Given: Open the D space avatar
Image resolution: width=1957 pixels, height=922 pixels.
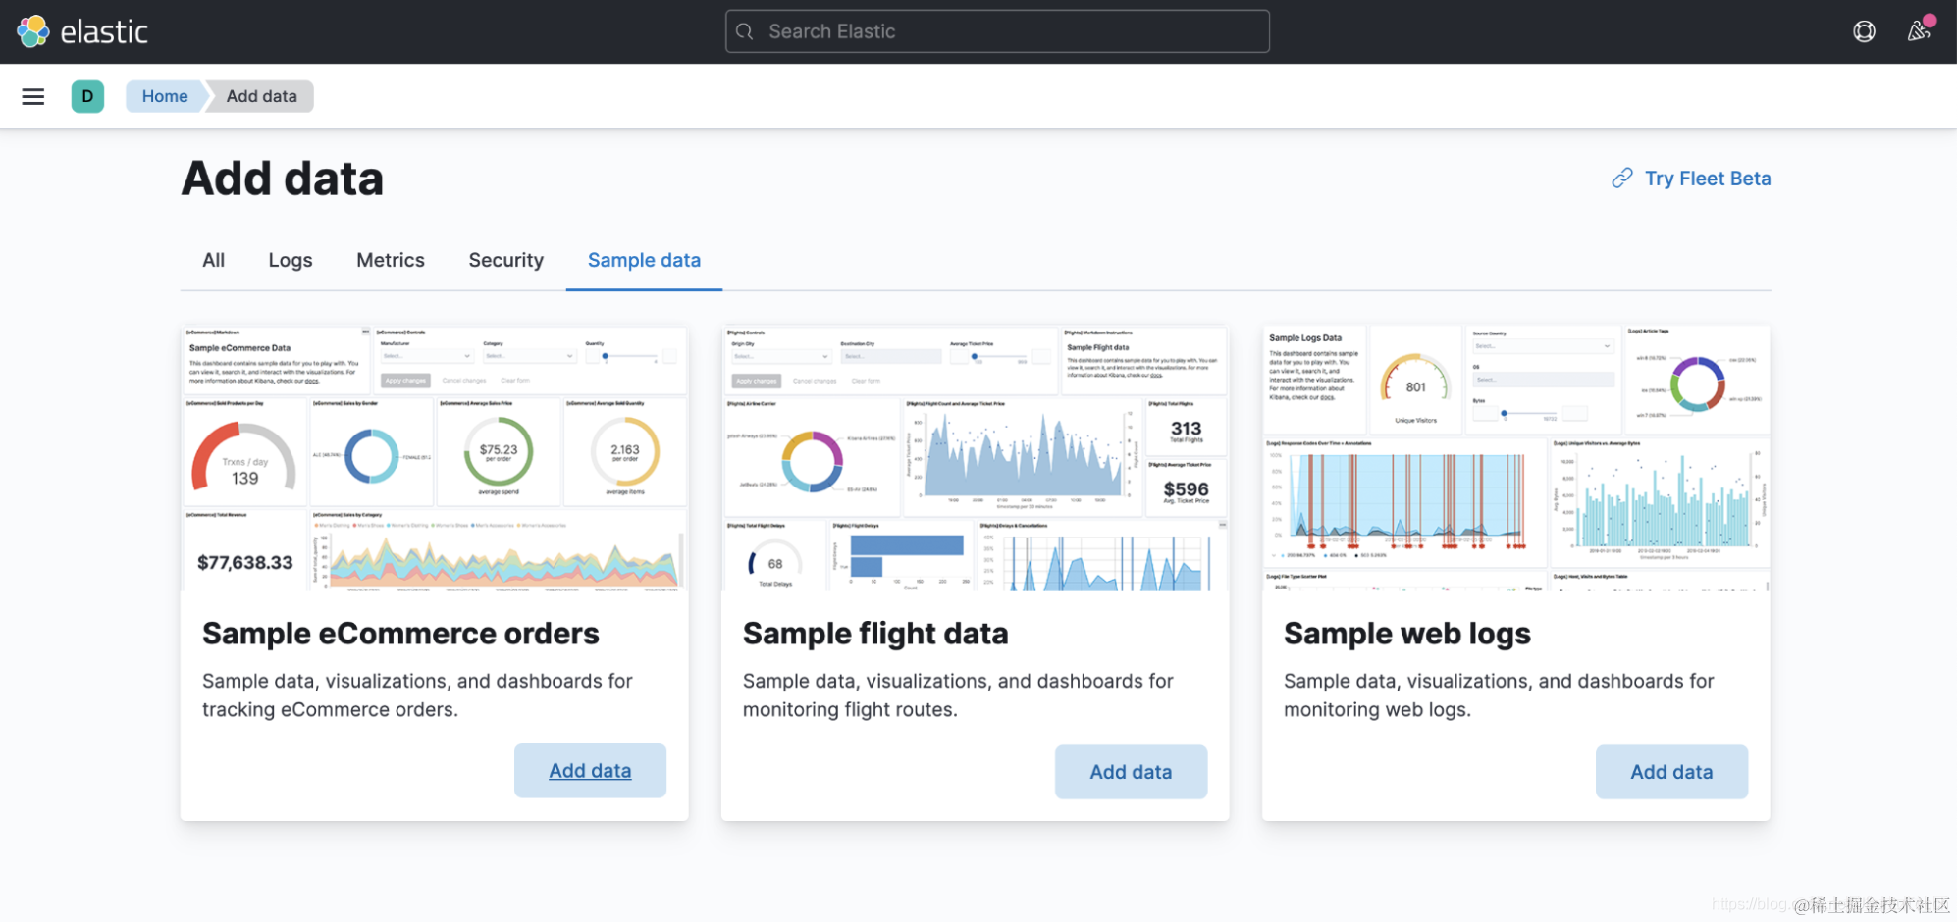Looking at the screenshot, I should [87, 96].
